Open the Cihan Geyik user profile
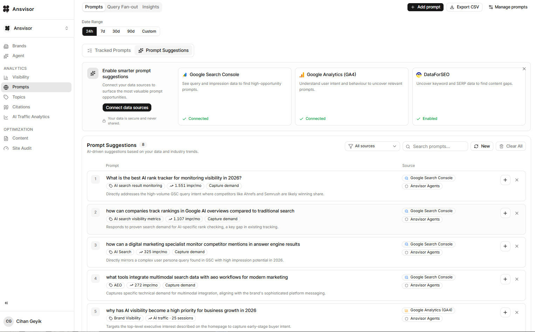Screen dimensions: 535x332 click(37, 321)
